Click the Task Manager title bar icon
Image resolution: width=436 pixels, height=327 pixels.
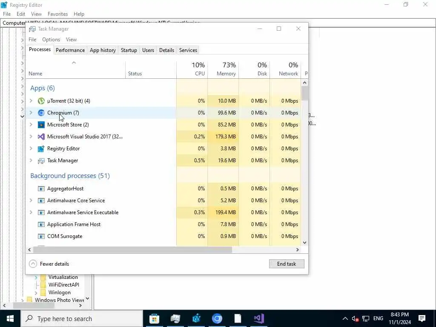tap(32, 29)
